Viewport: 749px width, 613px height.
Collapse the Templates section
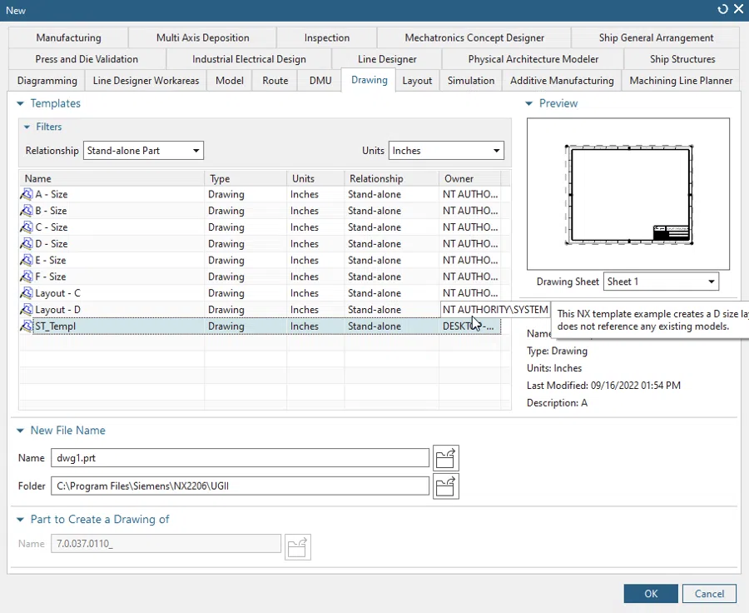[x=20, y=103]
